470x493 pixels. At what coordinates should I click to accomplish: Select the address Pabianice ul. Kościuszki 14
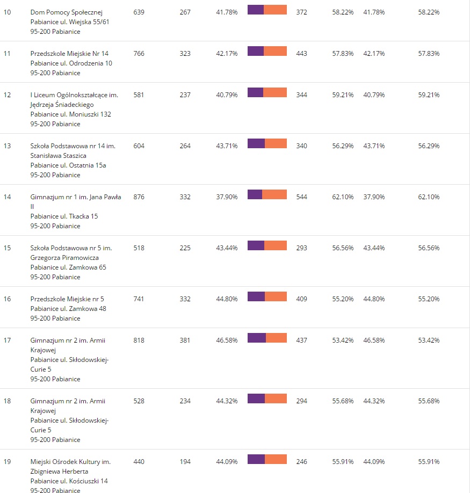pos(69,481)
